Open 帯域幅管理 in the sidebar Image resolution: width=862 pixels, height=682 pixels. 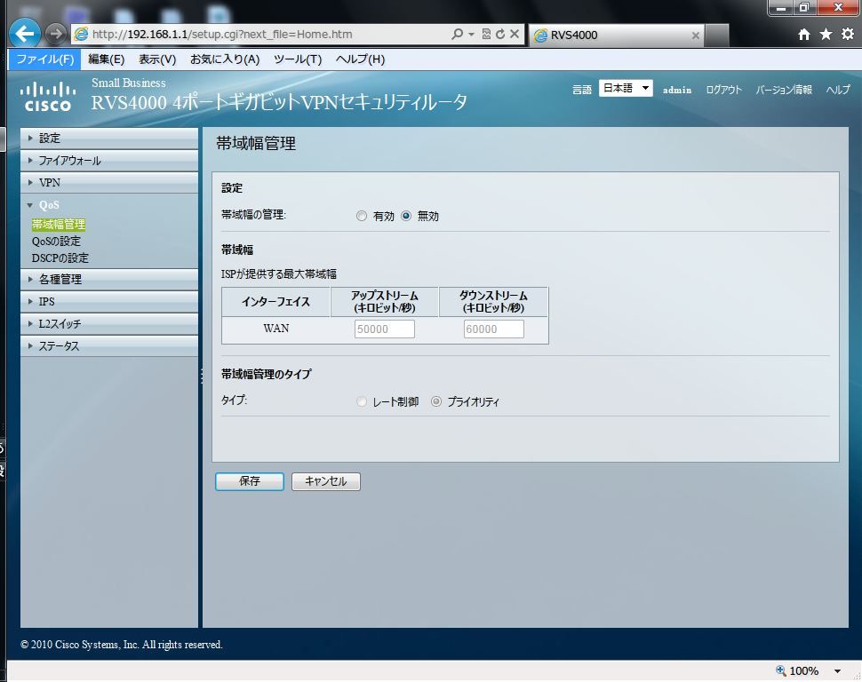coord(59,224)
